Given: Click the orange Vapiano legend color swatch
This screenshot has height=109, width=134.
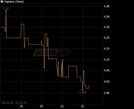Looking at the screenshot, I should (2, 2).
